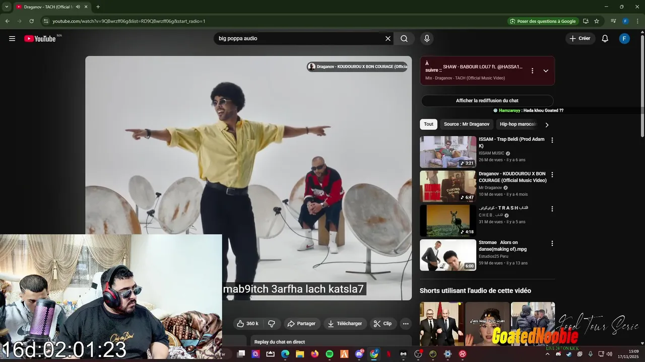The height and width of the screenshot is (362, 645).
Task: Open the middle short thumbnail in Shorts shelf
Action: coord(487,324)
